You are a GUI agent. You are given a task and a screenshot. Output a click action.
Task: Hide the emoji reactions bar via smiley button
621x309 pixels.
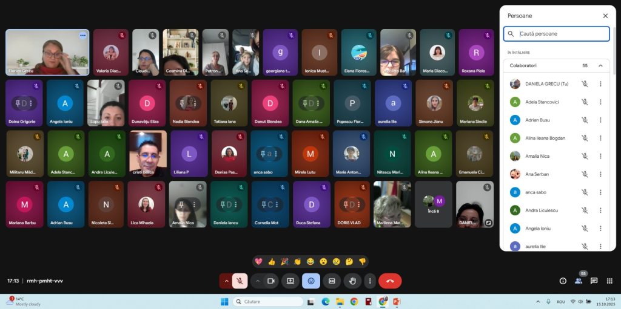click(311, 281)
